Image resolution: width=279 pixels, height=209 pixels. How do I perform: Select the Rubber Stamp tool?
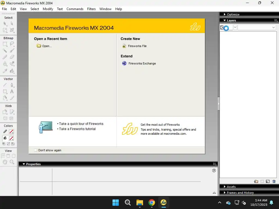(12, 64)
